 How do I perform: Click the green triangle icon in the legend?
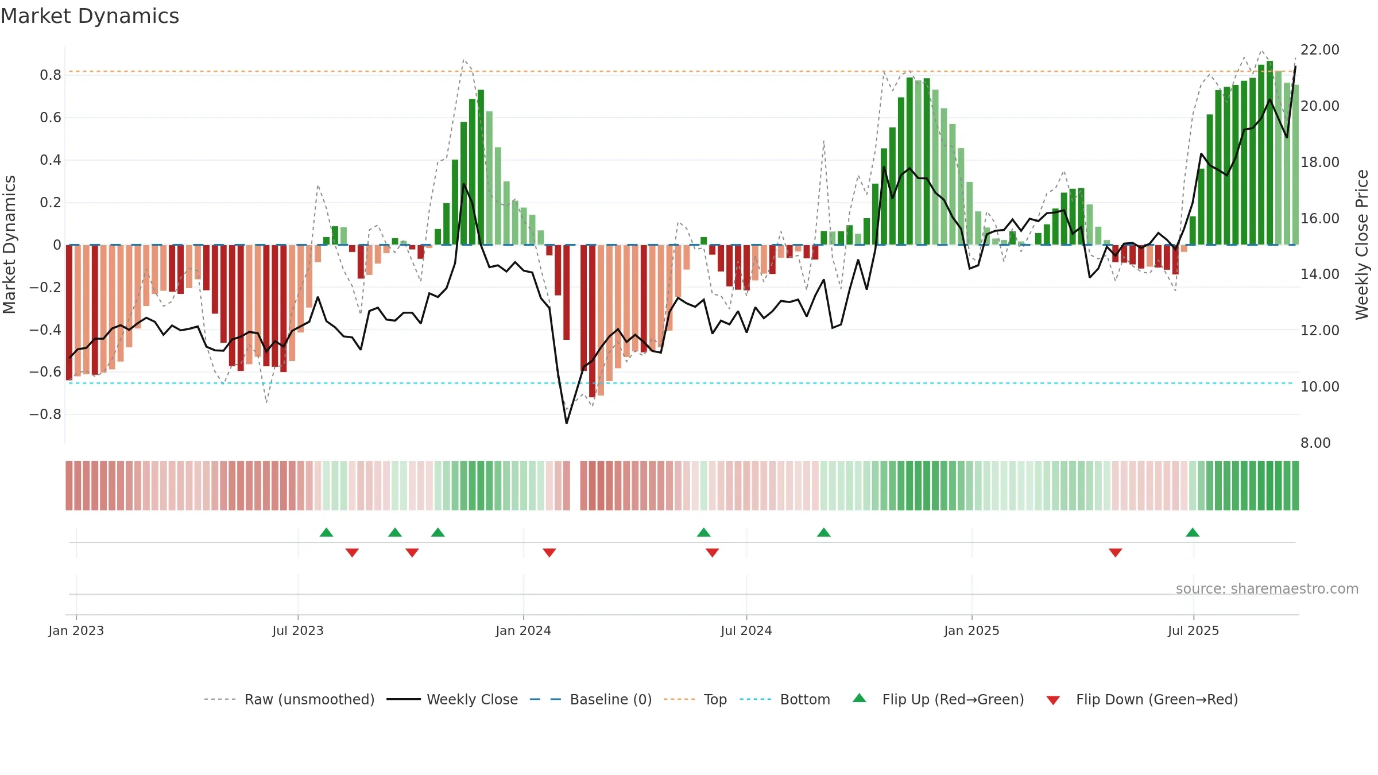(860, 698)
